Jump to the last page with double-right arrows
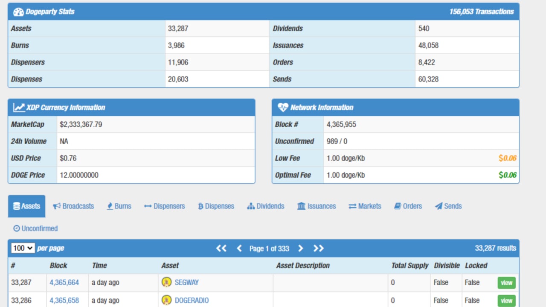Screen dimensions: 546x307 click(x=319, y=249)
